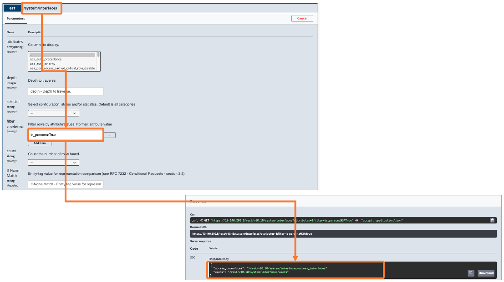504x282 pixels.
Task: Click Add item under the filter parameter
Action: tap(39, 143)
